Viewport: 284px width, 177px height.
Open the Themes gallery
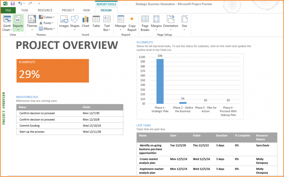[x=32, y=23]
